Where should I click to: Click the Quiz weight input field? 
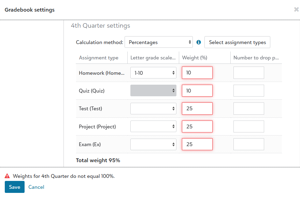(197, 90)
